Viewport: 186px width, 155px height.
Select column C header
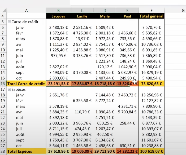click(x=82, y=11)
